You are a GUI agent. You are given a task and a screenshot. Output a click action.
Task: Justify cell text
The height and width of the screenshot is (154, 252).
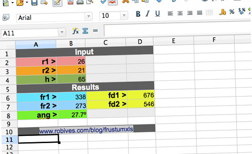(199, 13)
